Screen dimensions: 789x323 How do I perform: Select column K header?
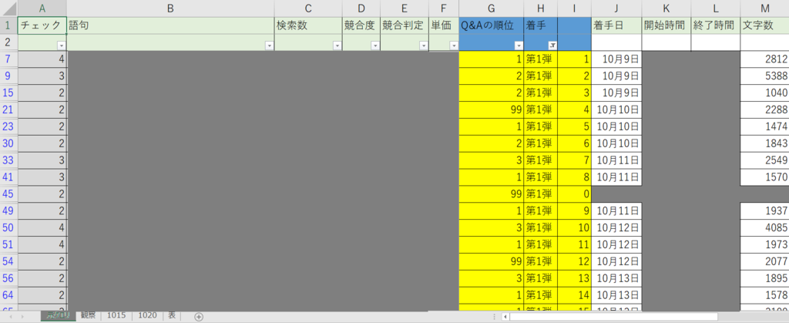(666, 8)
